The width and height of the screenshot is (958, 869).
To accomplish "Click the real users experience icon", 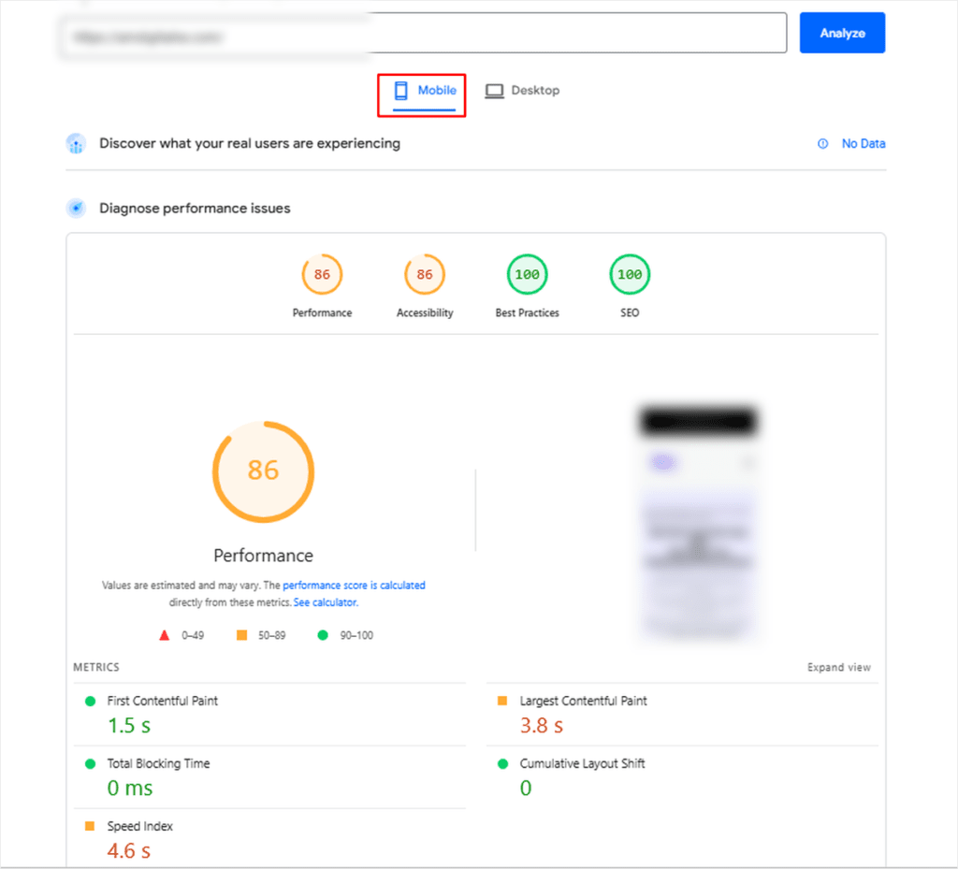I will [x=76, y=143].
